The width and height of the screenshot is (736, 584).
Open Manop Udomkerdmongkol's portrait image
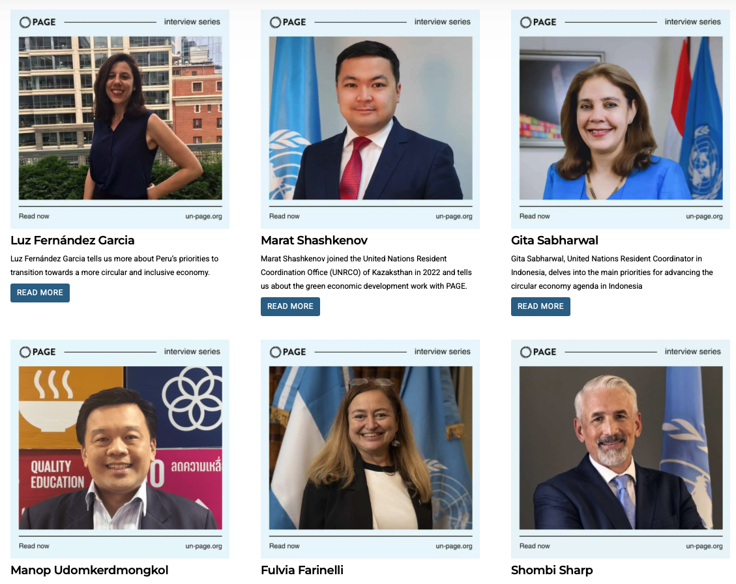[x=120, y=448]
